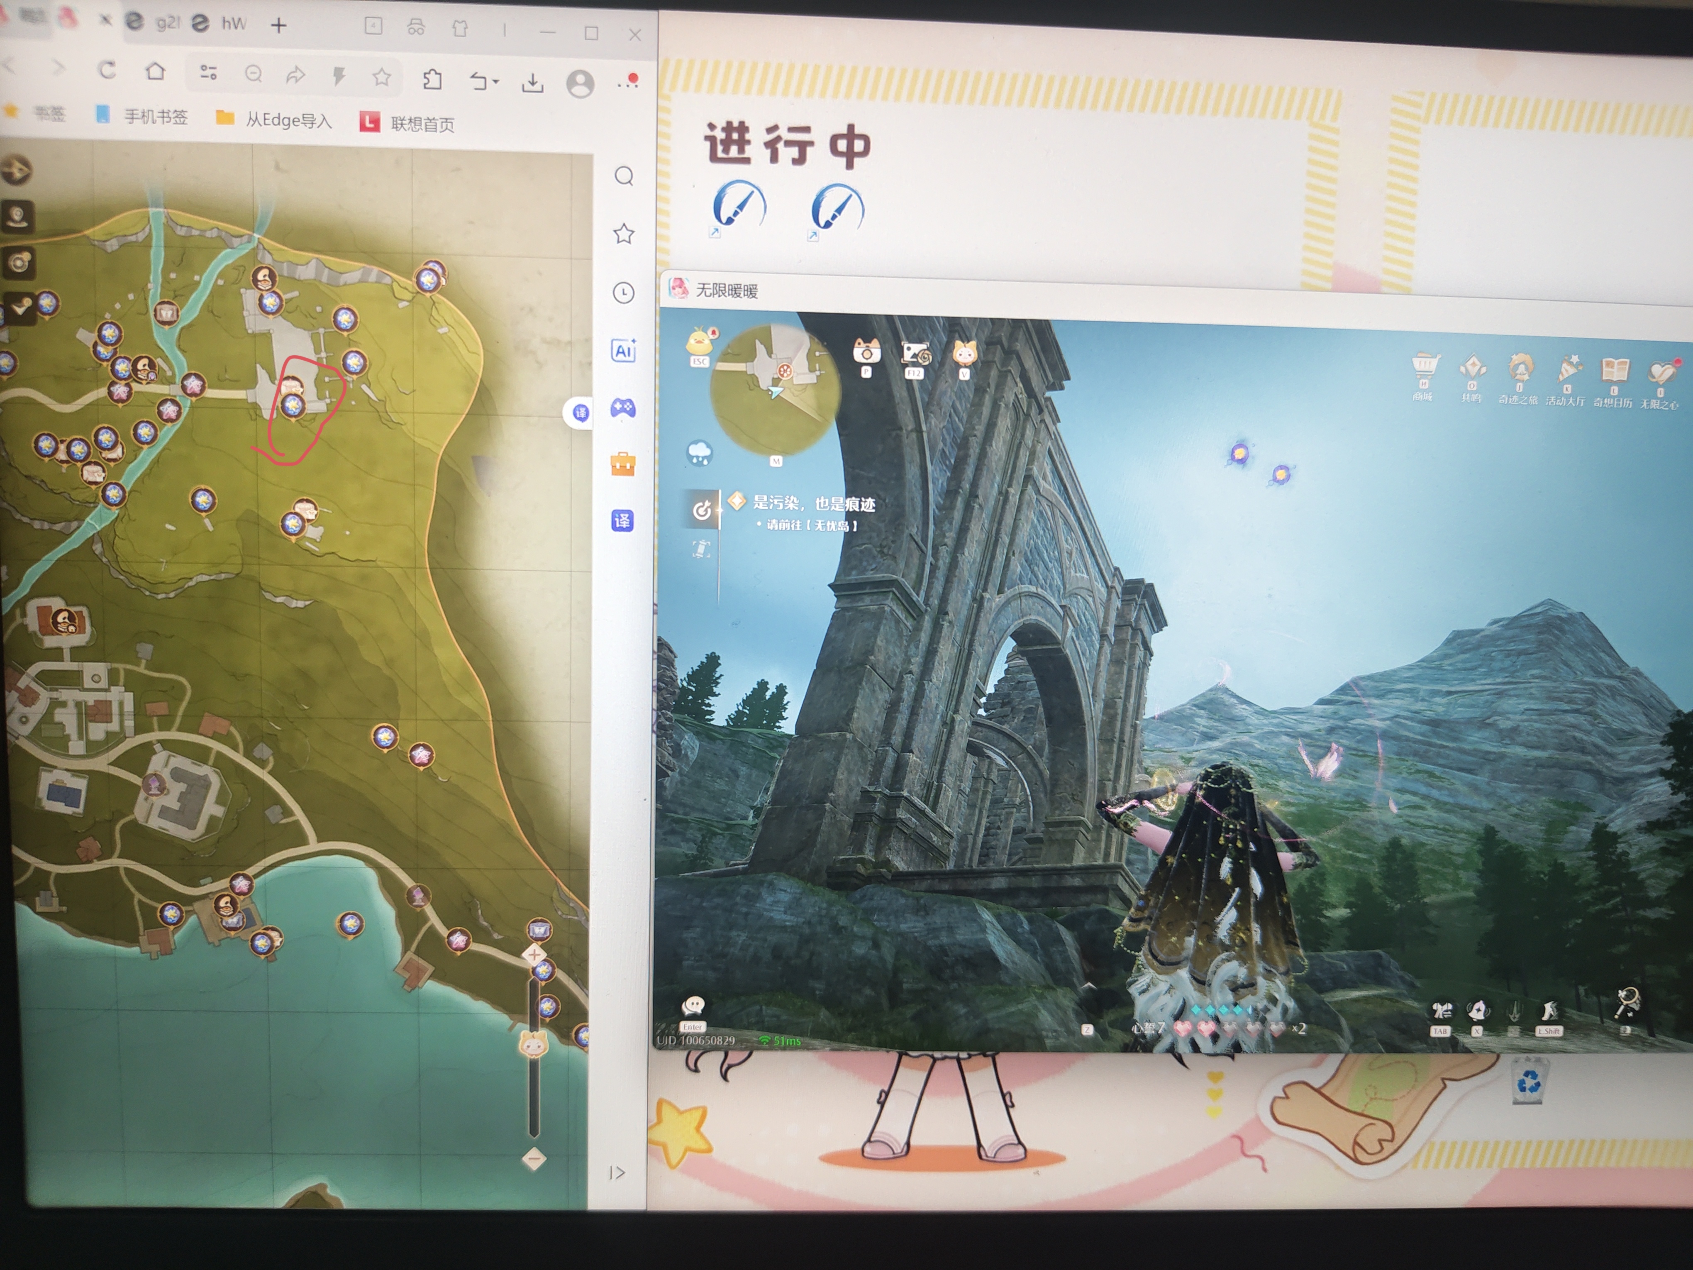Open the yellow duck ESC menu icon
The image size is (1693, 1270).
(x=700, y=342)
